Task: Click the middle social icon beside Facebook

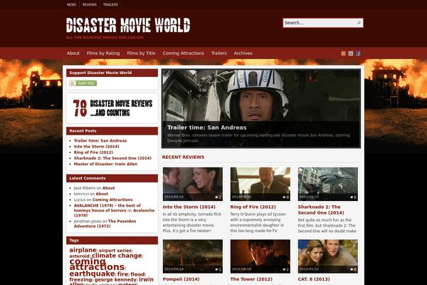Action: click(x=351, y=53)
